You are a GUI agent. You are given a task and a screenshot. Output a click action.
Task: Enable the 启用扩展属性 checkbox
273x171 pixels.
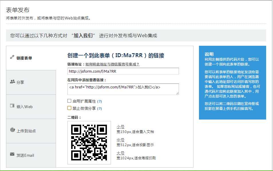69,101
